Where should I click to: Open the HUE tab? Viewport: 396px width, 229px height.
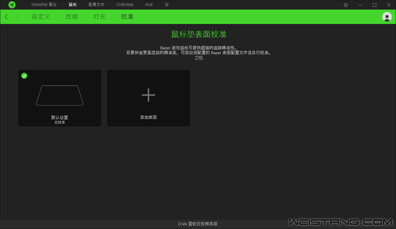(x=149, y=5)
